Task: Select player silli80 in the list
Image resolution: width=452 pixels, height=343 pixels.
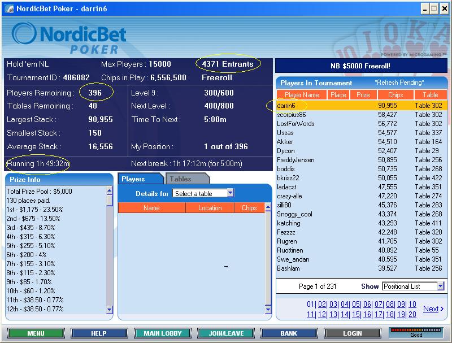Action: pyautogui.click(x=362, y=205)
